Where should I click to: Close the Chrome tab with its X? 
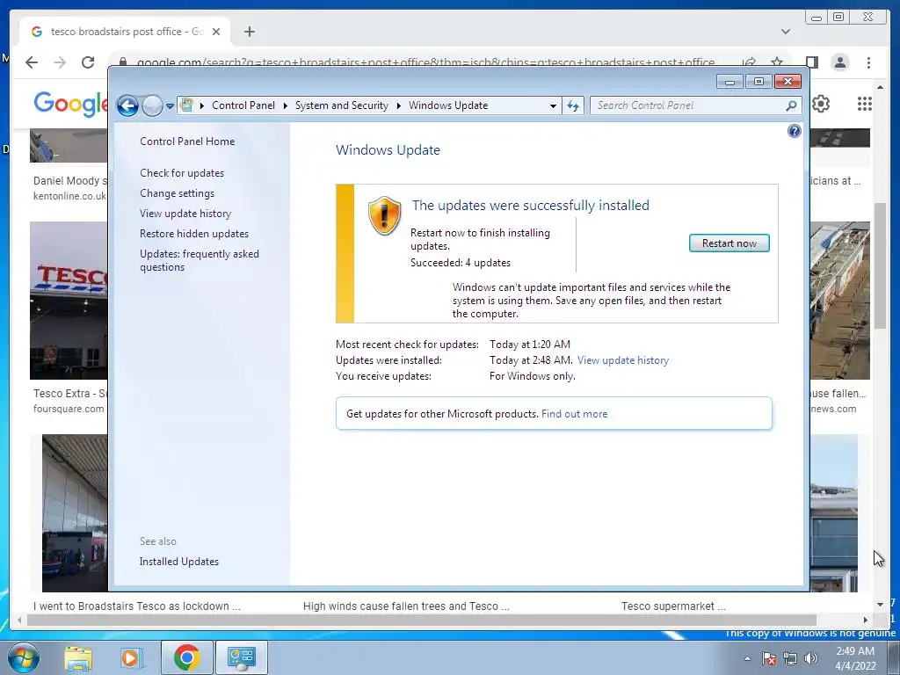(x=216, y=32)
